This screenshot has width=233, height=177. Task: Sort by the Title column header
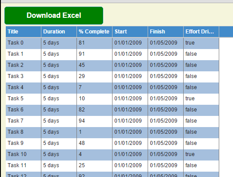[24, 32]
